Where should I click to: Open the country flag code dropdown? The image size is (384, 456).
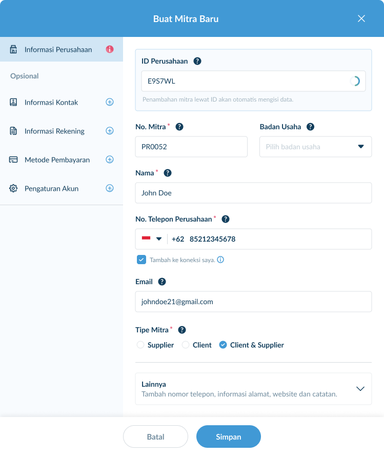coord(152,239)
